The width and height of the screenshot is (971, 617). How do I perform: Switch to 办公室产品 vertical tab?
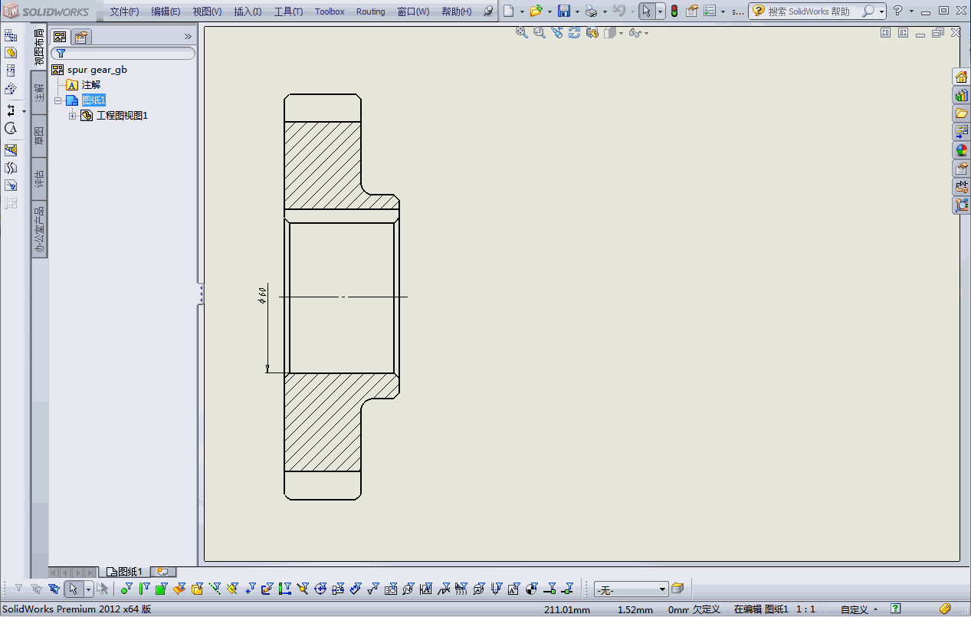point(40,230)
